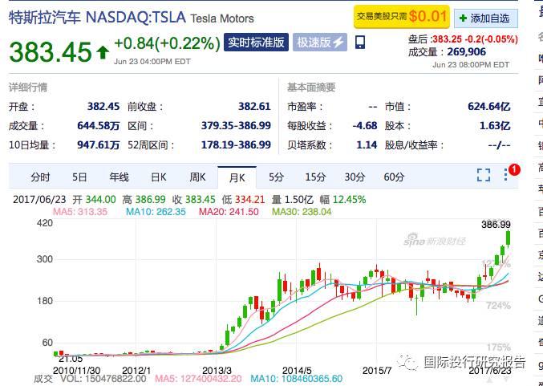Viewport: 543px width, 386px height.
Task: Click the volume MA5: 127400432.20 label
Action: (x=198, y=379)
